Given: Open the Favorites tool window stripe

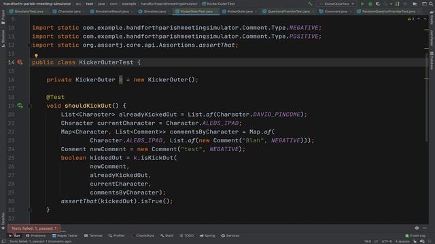Looking at the screenshot, I should [3, 221].
